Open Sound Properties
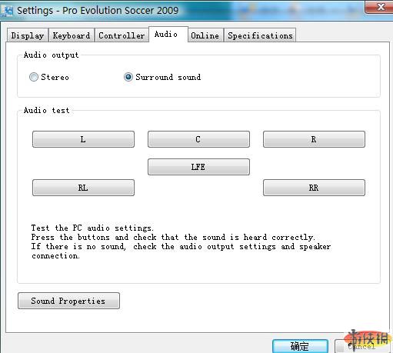This screenshot has width=393, height=353. click(x=68, y=301)
